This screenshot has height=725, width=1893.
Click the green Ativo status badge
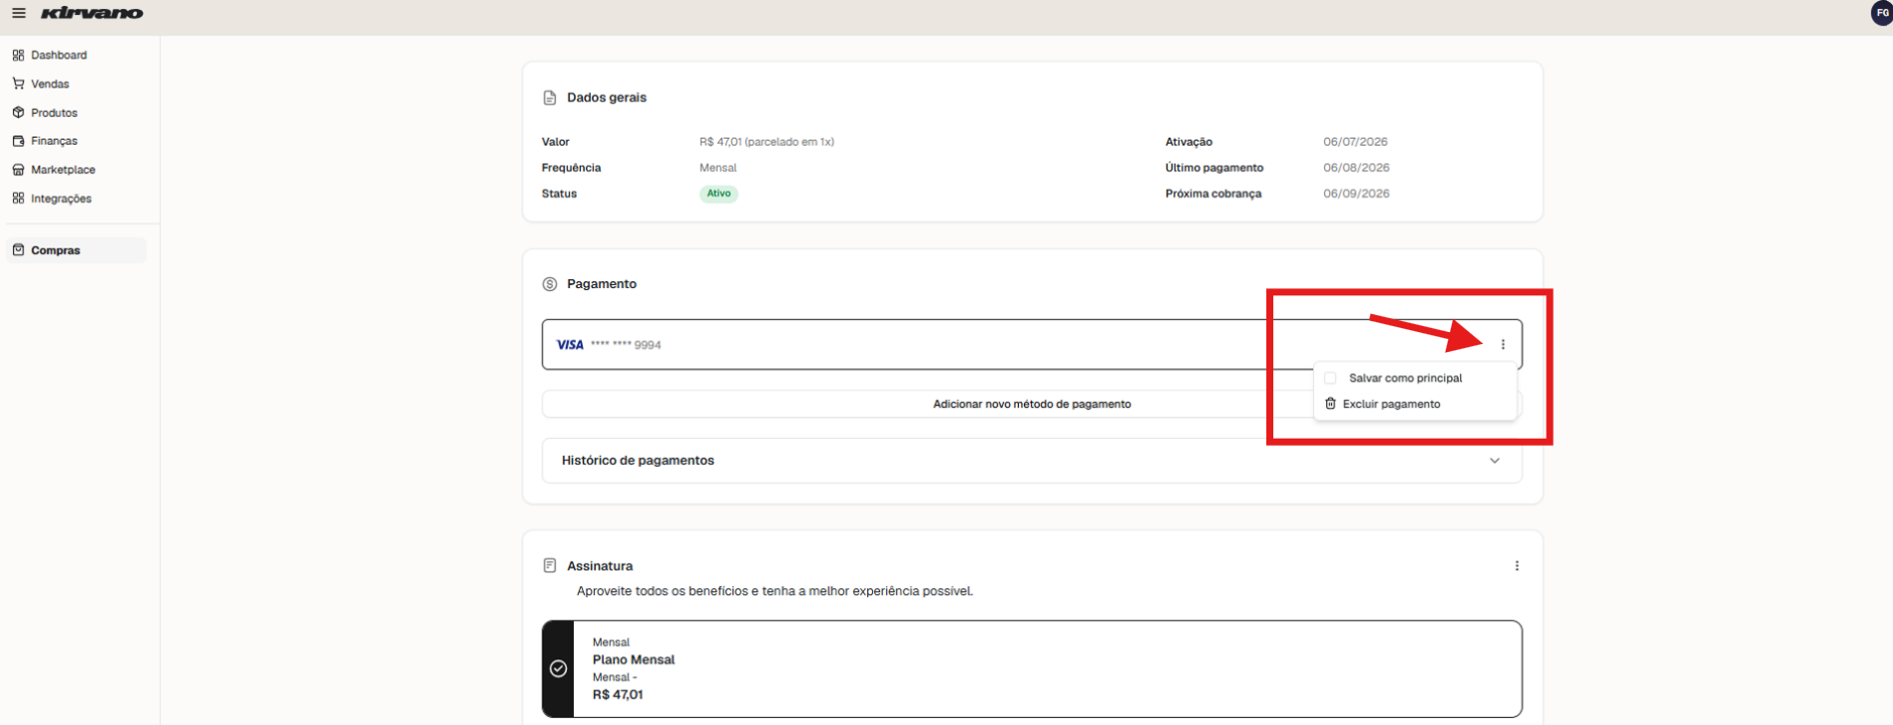(718, 193)
